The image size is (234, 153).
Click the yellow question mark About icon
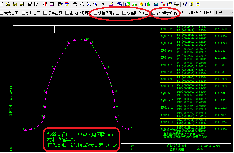(x=198, y=4)
